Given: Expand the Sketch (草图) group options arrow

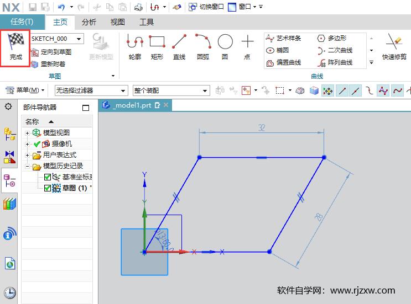Looking at the screenshot, I should [113, 76].
